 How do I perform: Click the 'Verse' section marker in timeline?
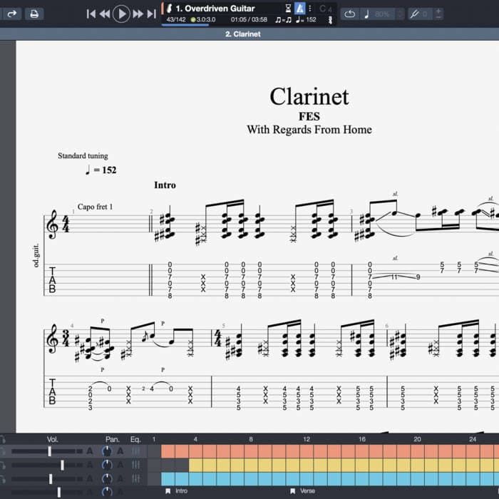302,491
